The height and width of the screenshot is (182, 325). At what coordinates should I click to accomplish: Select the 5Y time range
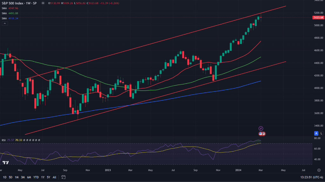[x=49, y=177]
